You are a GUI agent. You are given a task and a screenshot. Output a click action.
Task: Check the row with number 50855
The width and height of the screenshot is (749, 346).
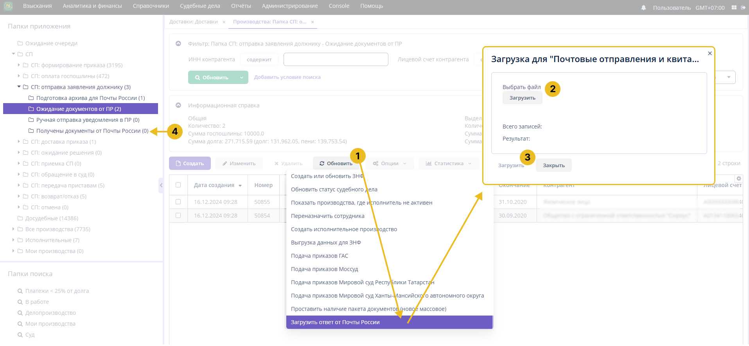pos(178,202)
